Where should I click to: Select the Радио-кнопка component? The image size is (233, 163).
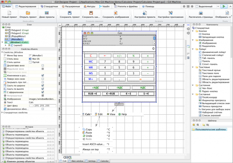[x=208, y=91]
